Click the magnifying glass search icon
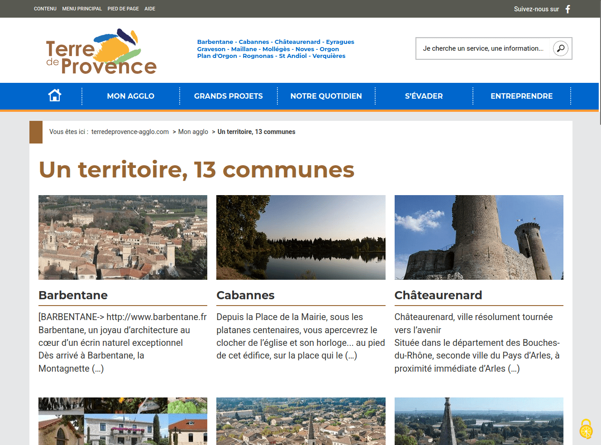601x445 pixels. [x=560, y=48]
